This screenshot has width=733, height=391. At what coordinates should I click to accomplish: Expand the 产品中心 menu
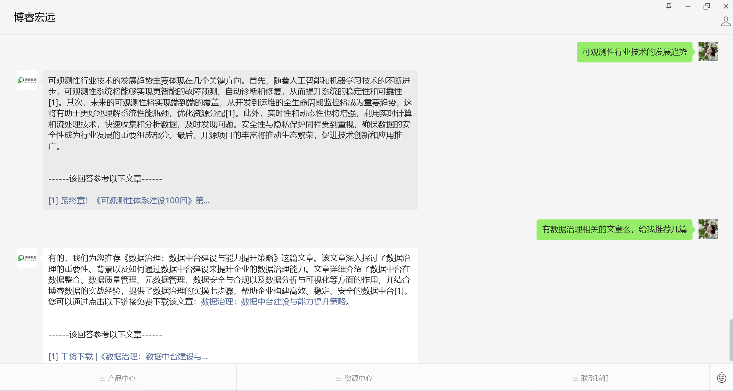click(x=118, y=378)
